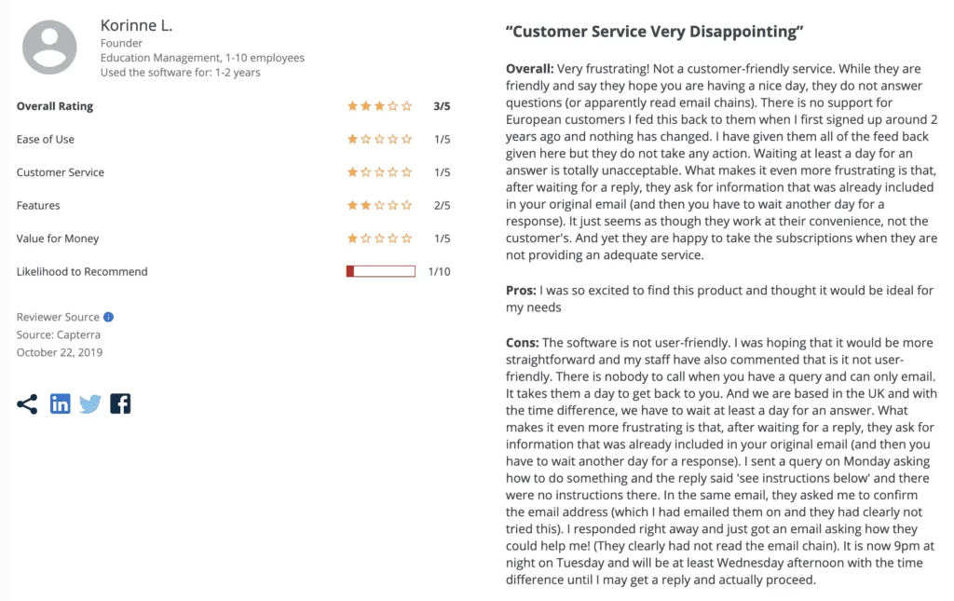Viewport: 954px width, 601px height.
Task: Share the review on LinkedIn
Action: (60, 403)
